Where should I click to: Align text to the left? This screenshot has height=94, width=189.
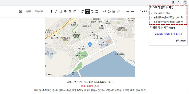click(83, 11)
